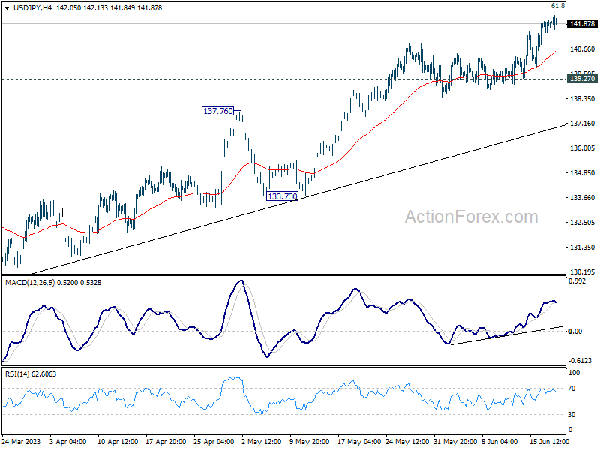Click the 140.660 price axis value
This screenshot has height=450, width=600.
(583, 49)
